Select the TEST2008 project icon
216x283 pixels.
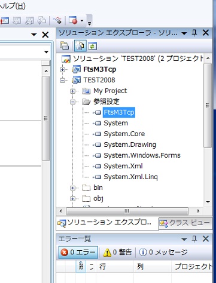(x=76, y=80)
